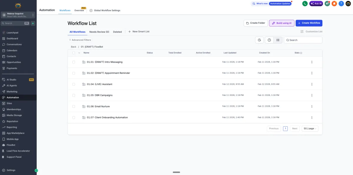Open Customize List

click(312, 31)
